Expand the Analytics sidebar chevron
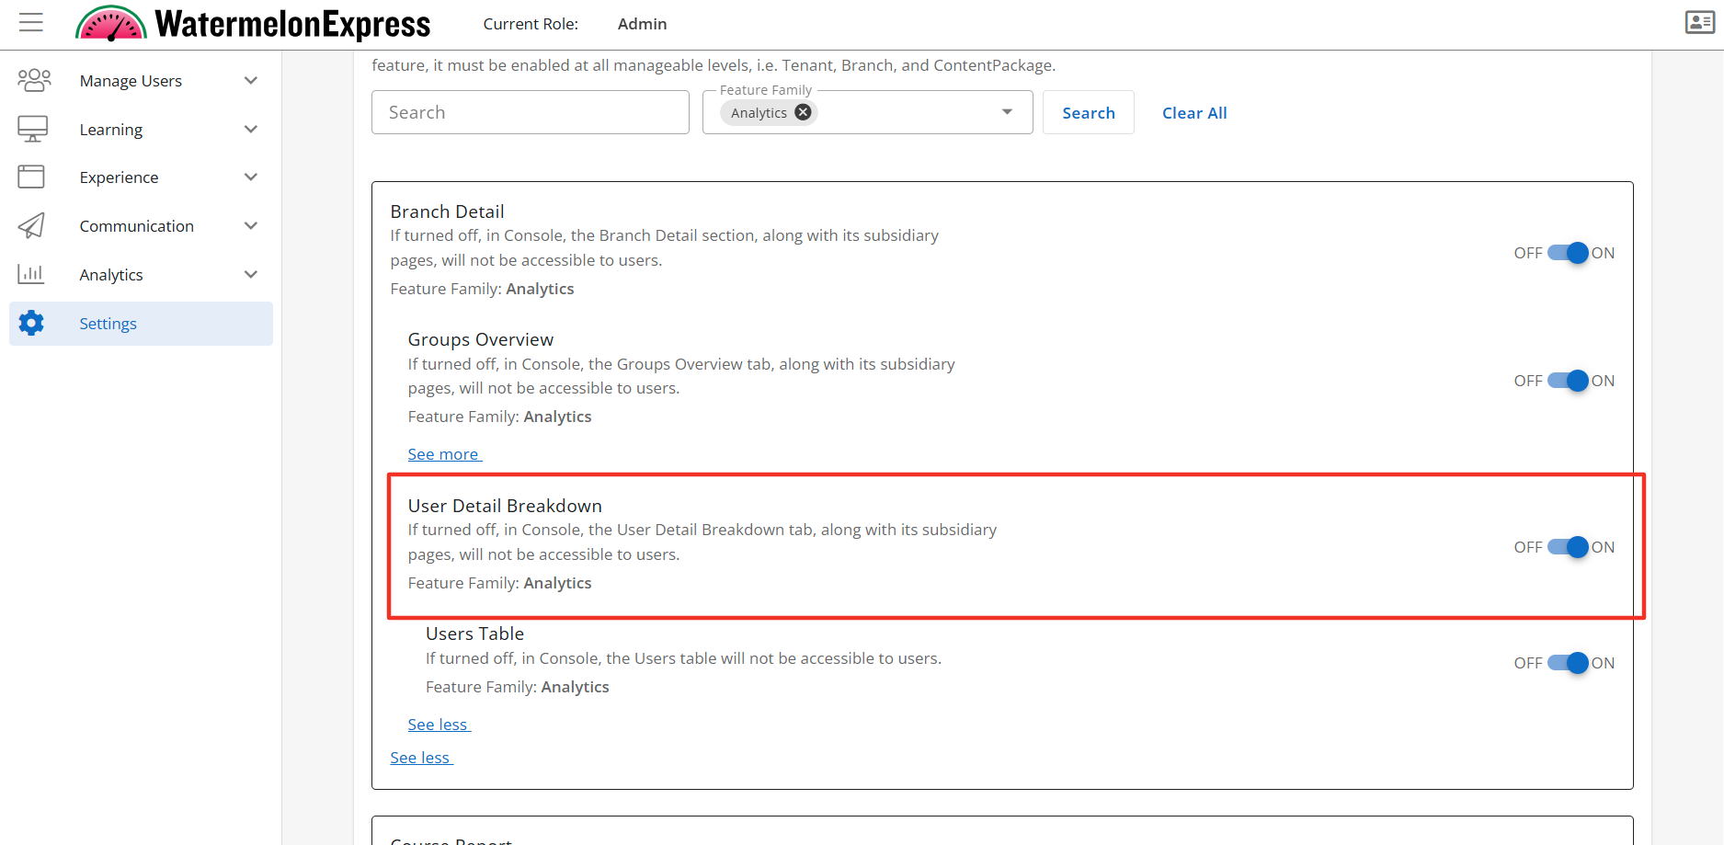Image resolution: width=1724 pixels, height=845 pixels. point(251,274)
